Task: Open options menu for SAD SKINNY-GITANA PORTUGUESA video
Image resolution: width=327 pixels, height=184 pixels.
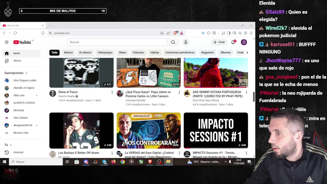Action: pyautogui.click(x=246, y=92)
